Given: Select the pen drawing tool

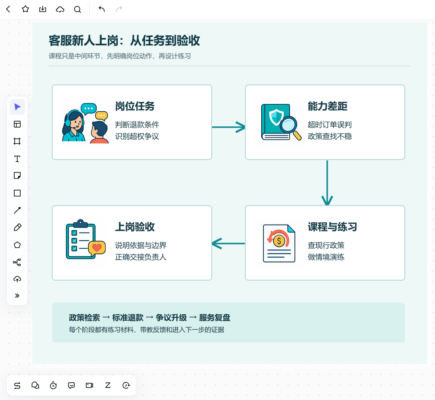Looking at the screenshot, I should point(17,228).
